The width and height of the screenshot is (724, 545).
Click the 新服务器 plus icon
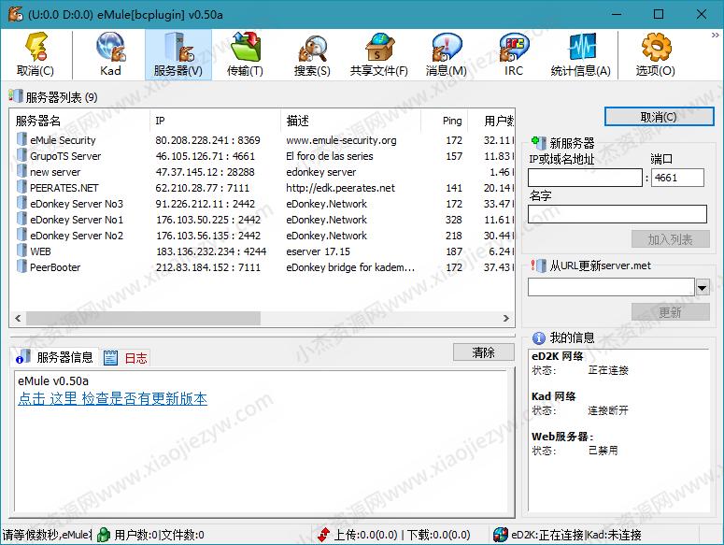538,143
